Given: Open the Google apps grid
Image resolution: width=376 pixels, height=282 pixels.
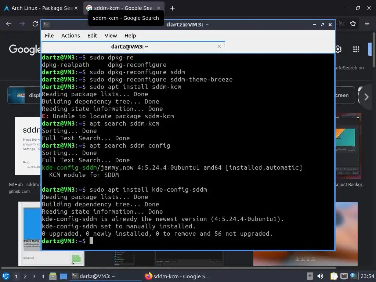Looking at the screenshot, I should point(356,49).
